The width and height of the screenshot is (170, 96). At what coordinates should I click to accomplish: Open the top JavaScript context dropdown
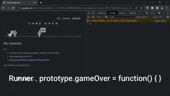coord(99,17)
